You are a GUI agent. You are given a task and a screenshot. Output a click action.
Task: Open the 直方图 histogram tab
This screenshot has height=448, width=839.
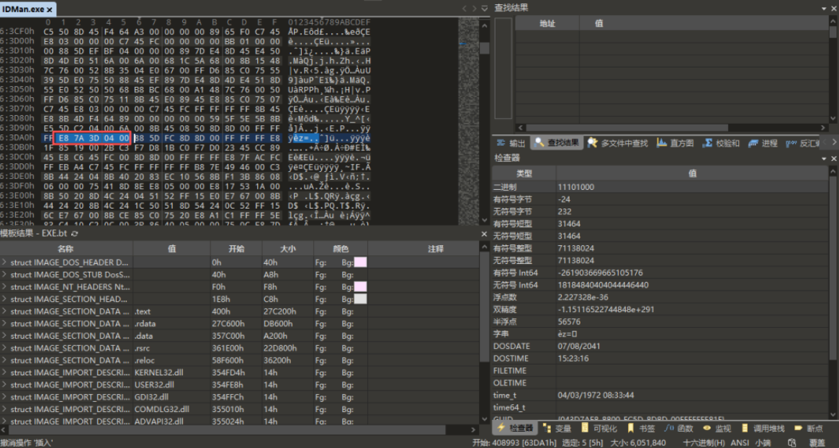[x=675, y=143]
